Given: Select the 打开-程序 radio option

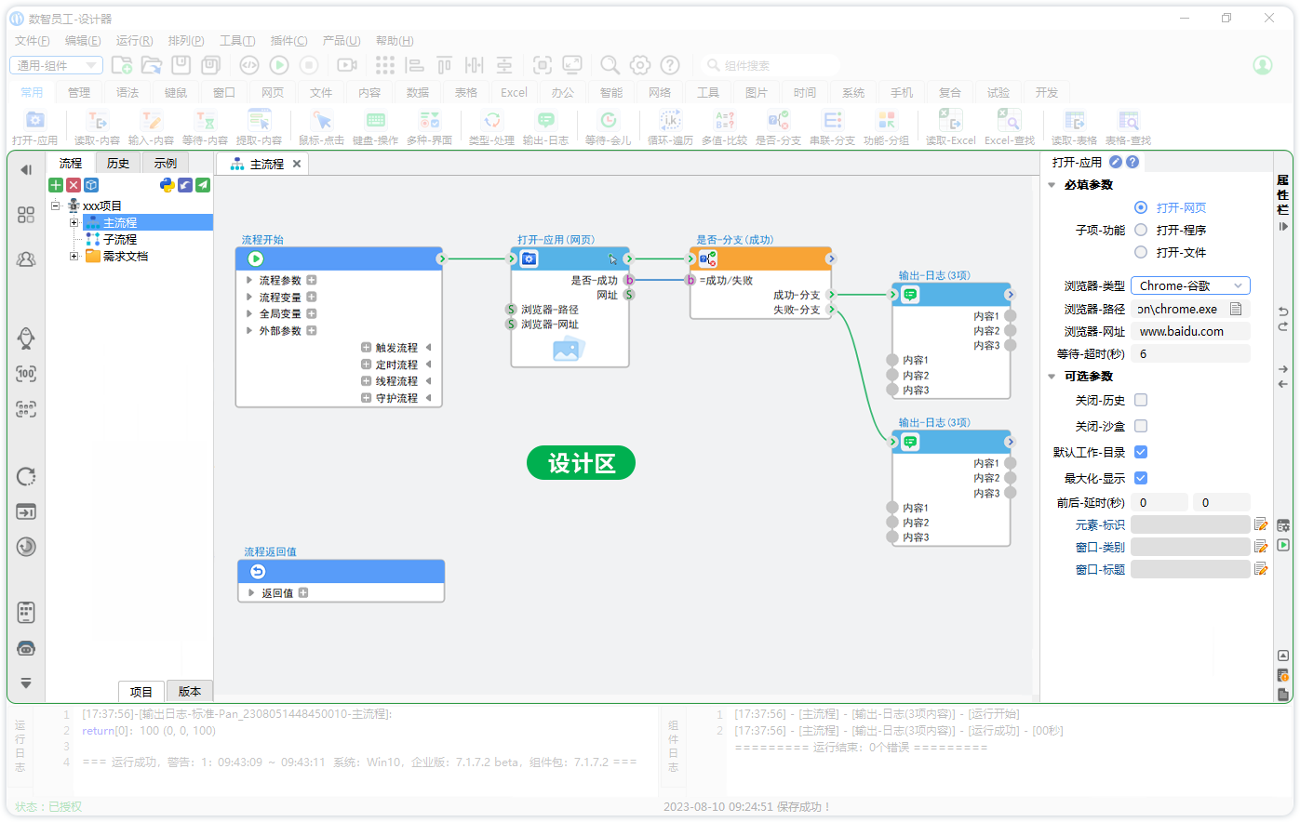Looking at the screenshot, I should coord(1141,230).
